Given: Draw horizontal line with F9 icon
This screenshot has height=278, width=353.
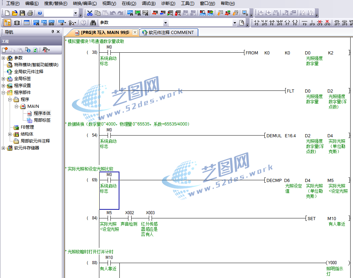Looking at the screenshot, I should click(x=305, y=23).
